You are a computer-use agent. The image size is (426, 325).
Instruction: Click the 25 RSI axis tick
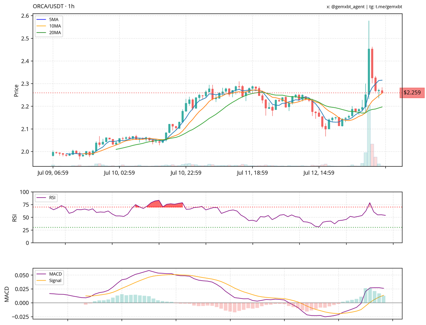[x=27, y=230]
